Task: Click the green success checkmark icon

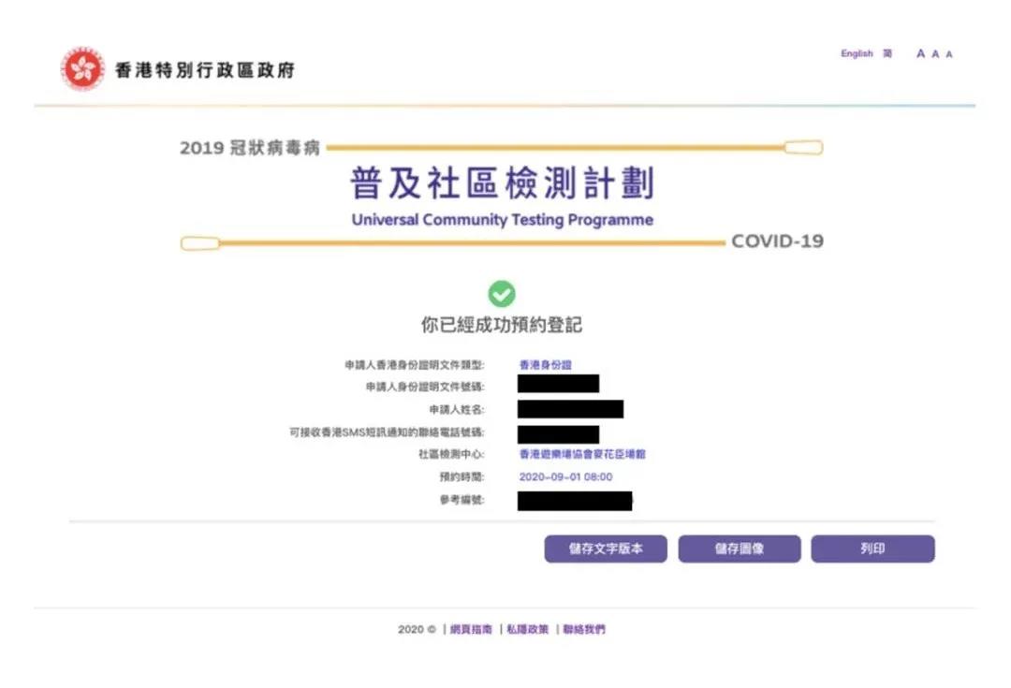Action: point(503,294)
